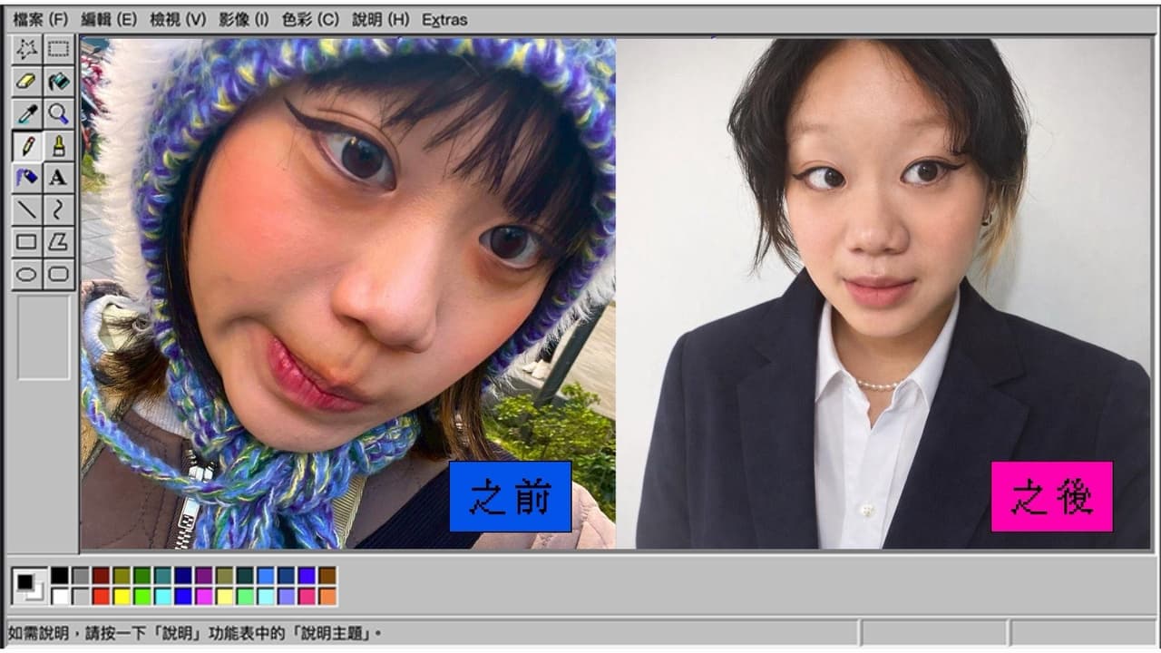Choose the straight Line tool
The image size is (1161, 653).
pos(27,210)
